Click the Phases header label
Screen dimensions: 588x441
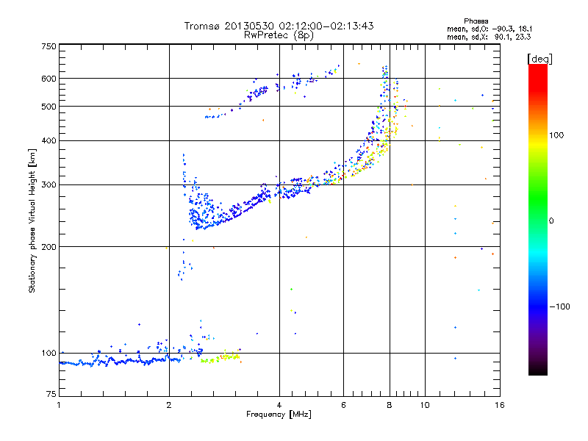click(x=476, y=21)
